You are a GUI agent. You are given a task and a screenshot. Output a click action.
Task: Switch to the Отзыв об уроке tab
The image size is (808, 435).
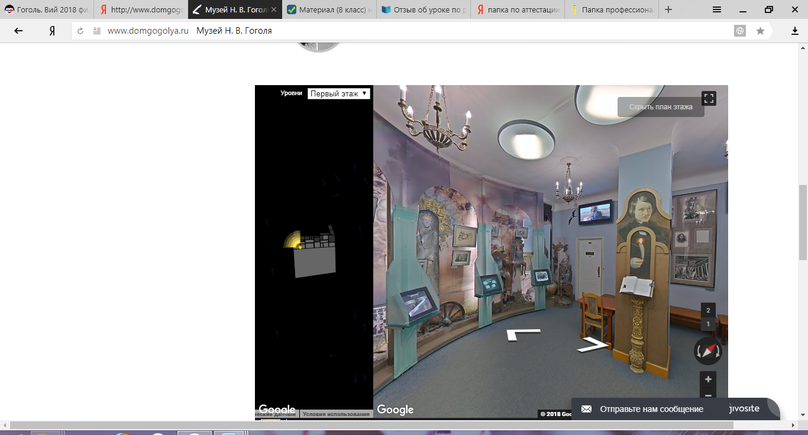[x=424, y=9]
